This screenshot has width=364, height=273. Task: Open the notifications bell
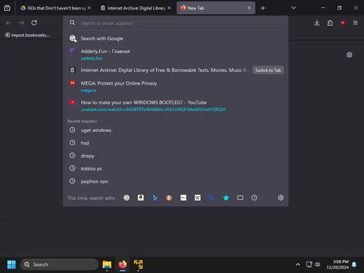(x=354, y=264)
